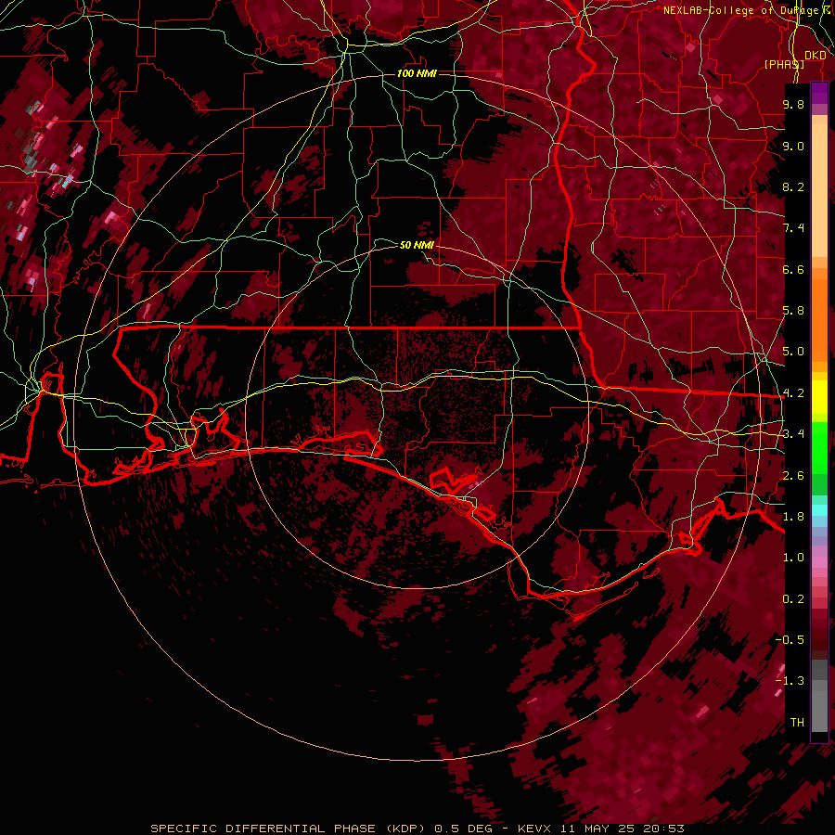Viewport: 835px width, 835px height.
Task: Click the 0.2 scale label
Action: (793, 599)
